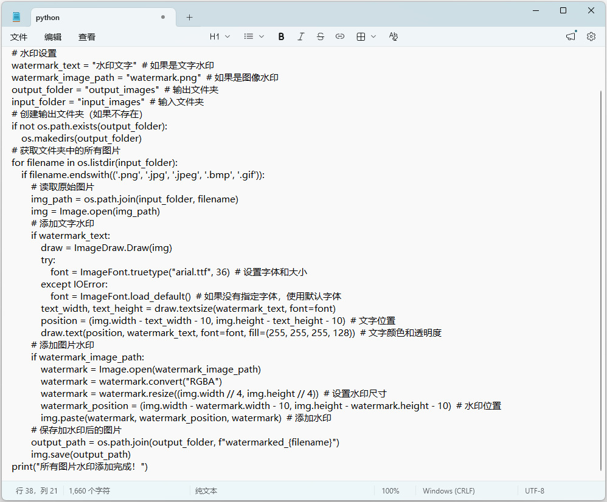Add a new tab
The image size is (607, 502).
point(189,17)
